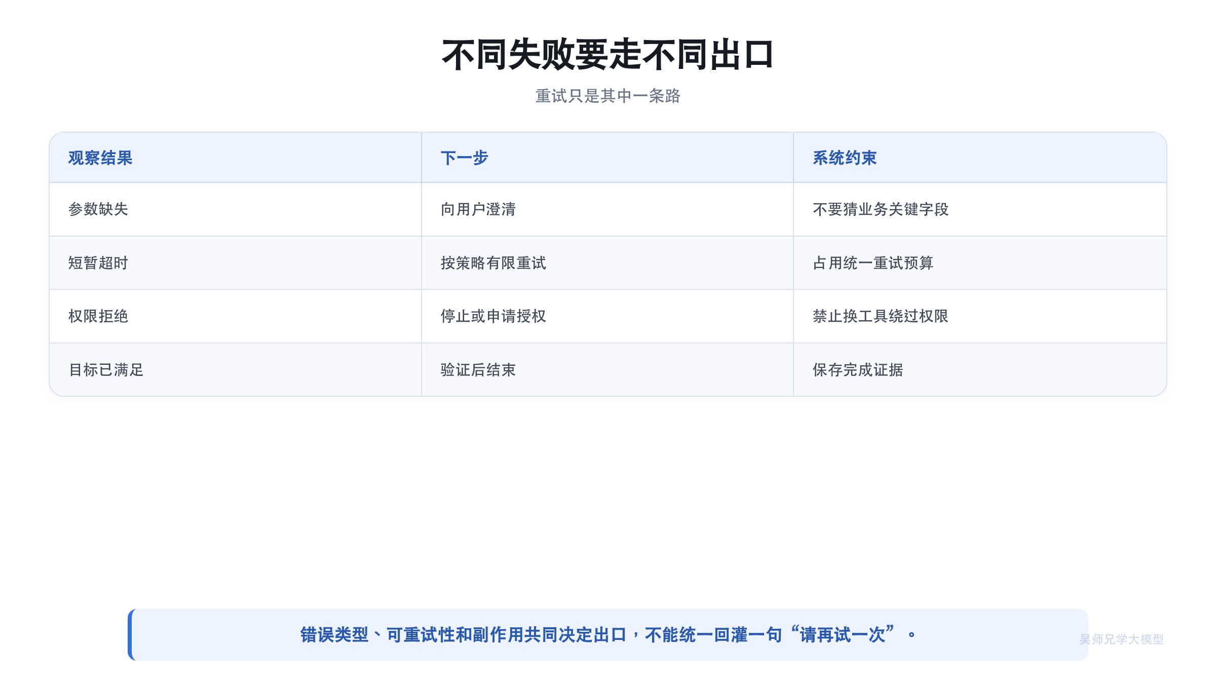
Task: Select the 占用统一重试预算 cell
Action: pos(980,263)
